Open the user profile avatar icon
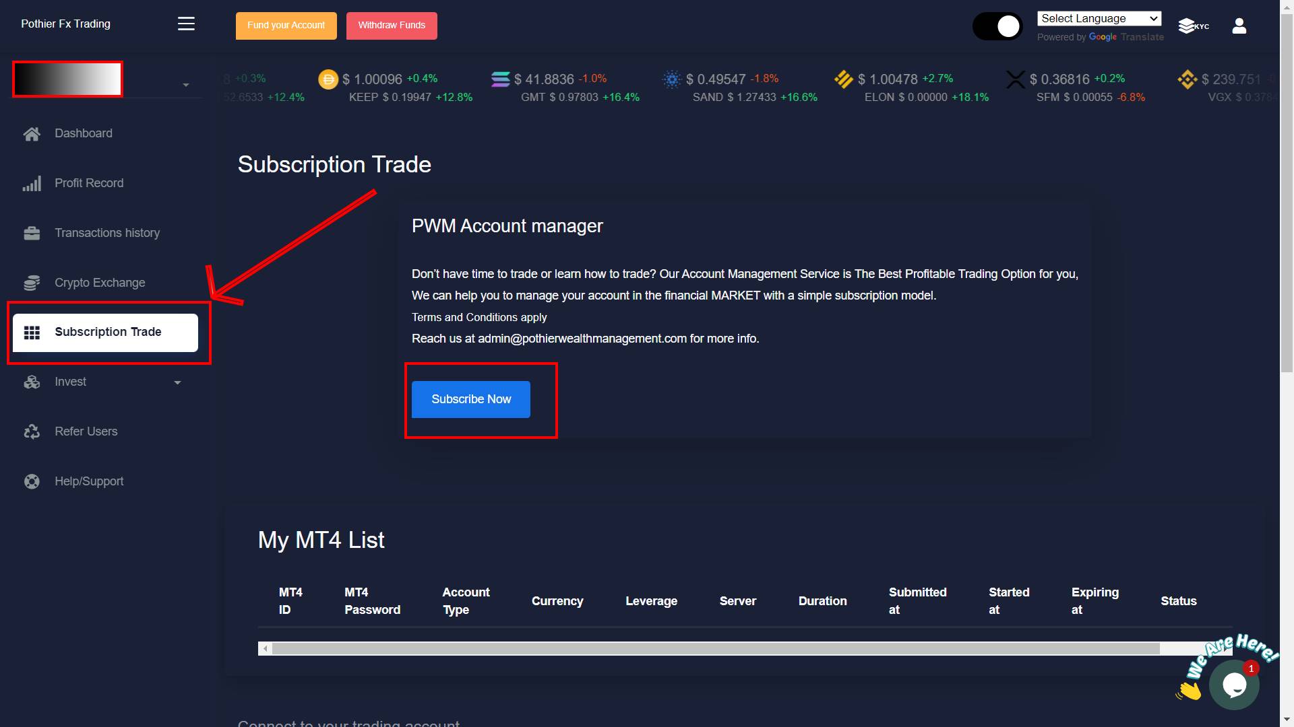Image resolution: width=1294 pixels, height=727 pixels. click(x=1239, y=26)
